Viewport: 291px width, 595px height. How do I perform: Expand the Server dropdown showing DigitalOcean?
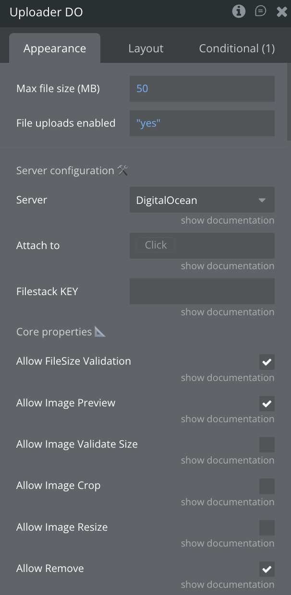coord(202,200)
